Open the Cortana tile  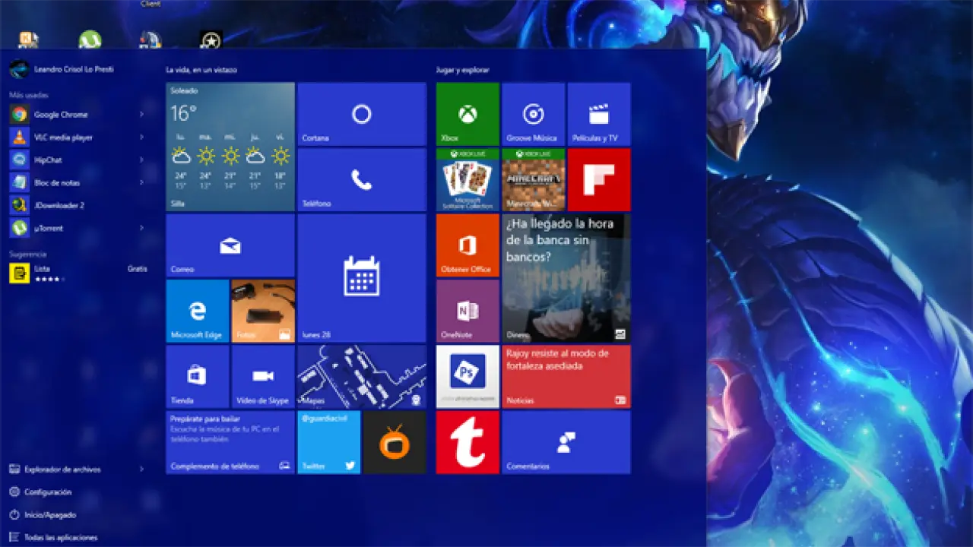(361, 114)
